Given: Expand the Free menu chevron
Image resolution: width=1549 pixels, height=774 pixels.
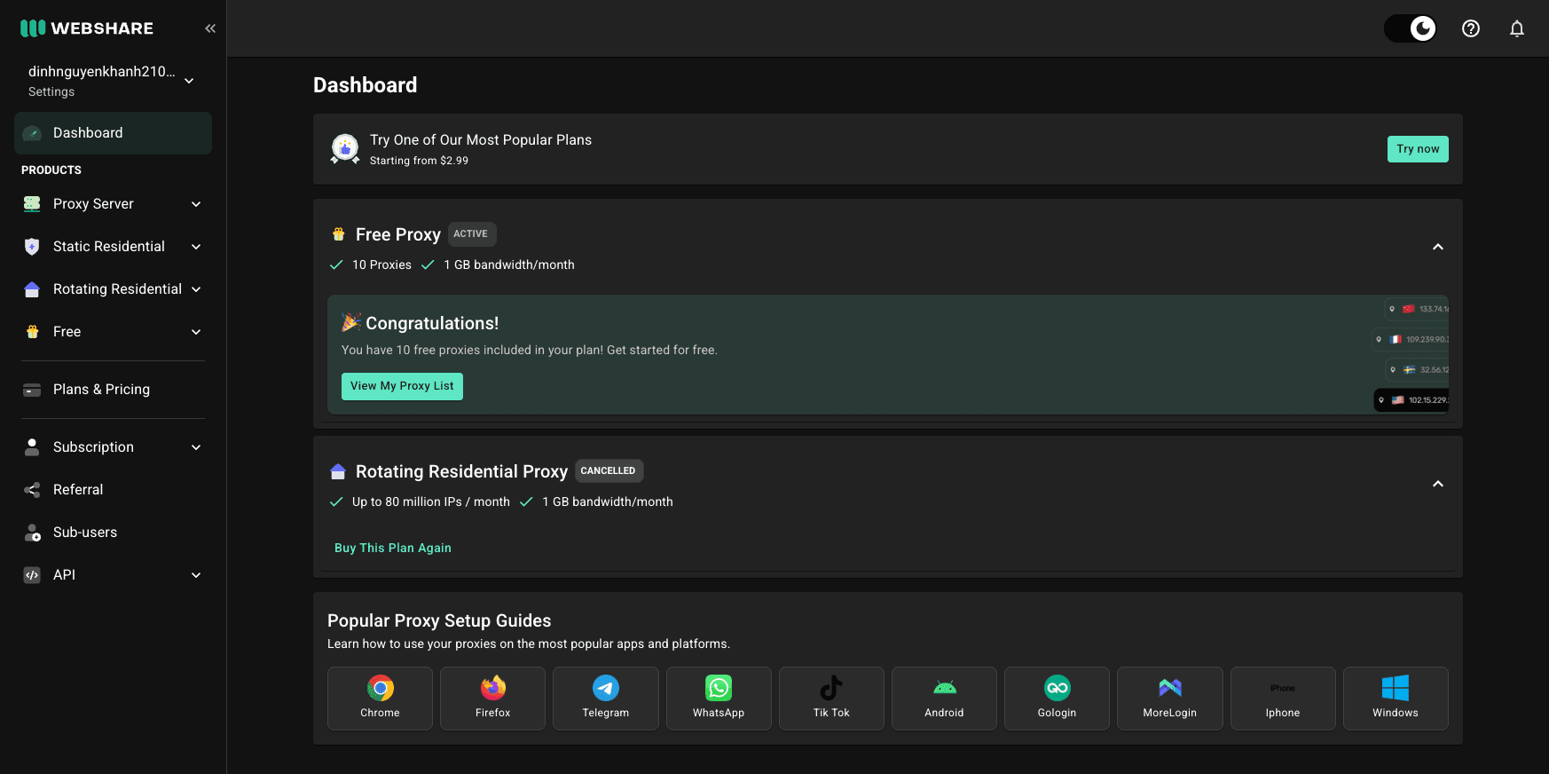Looking at the screenshot, I should [x=196, y=332].
